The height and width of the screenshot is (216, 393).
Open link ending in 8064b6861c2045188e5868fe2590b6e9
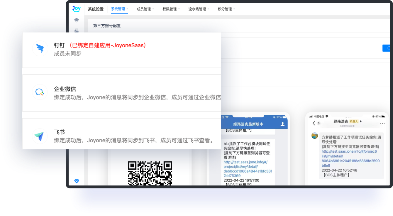tap(350, 158)
